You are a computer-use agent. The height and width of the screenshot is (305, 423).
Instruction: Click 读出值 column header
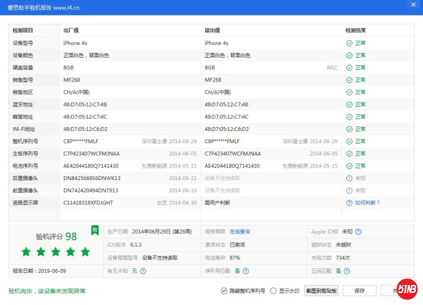pyautogui.click(x=212, y=30)
